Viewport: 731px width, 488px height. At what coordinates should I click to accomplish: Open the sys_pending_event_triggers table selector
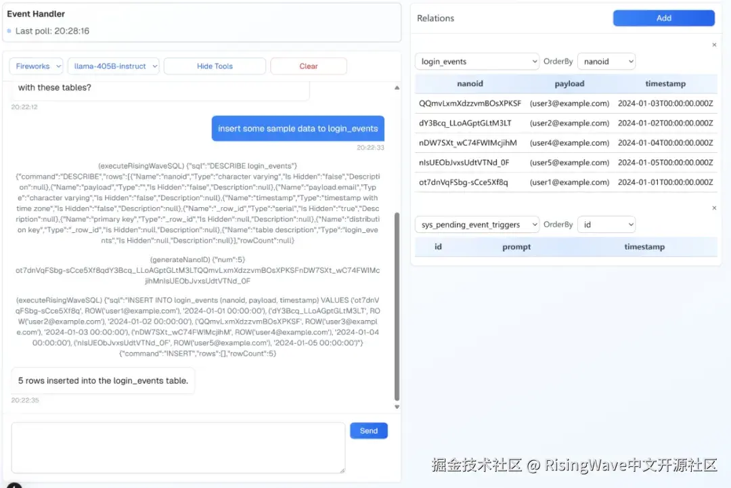pos(477,224)
